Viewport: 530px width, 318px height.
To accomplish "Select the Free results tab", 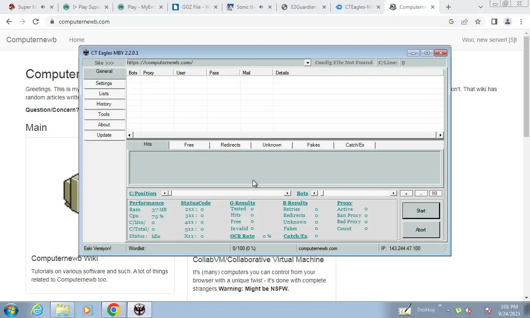I will coord(189,145).
